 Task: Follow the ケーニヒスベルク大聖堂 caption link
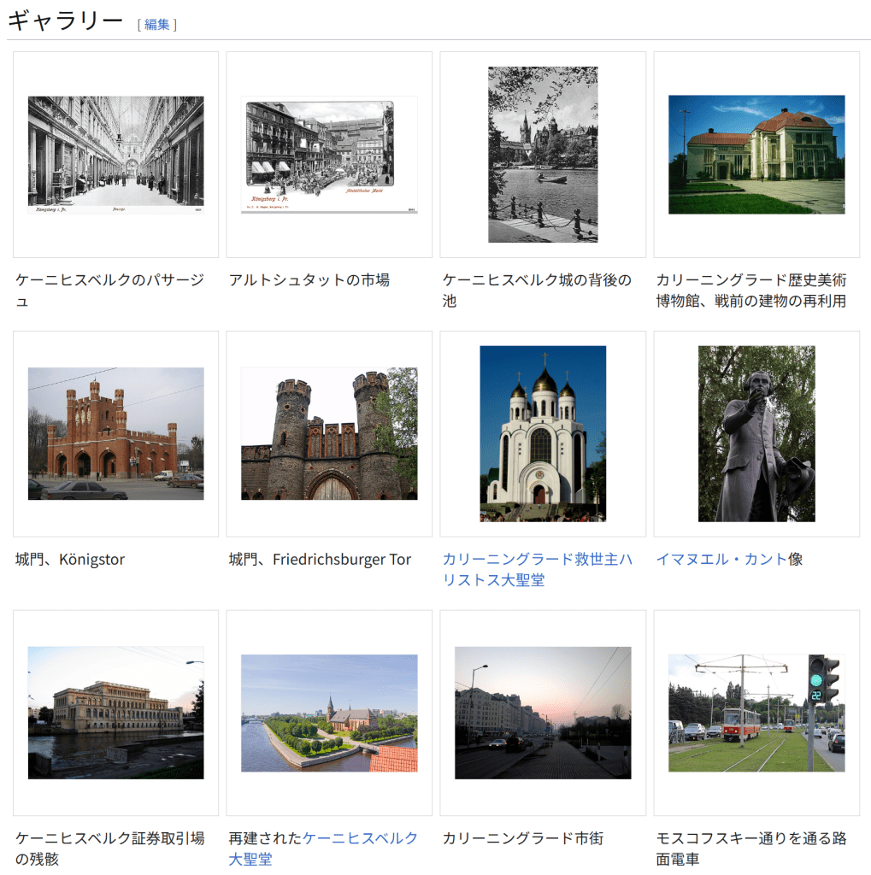(x=359, y=838)
